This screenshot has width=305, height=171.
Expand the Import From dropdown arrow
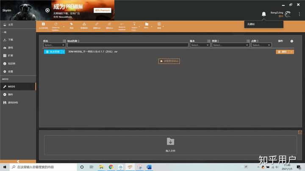point(139,27)
